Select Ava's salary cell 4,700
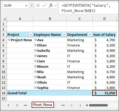Viewport: 119px width, 111px height. (x=104, y=40)
